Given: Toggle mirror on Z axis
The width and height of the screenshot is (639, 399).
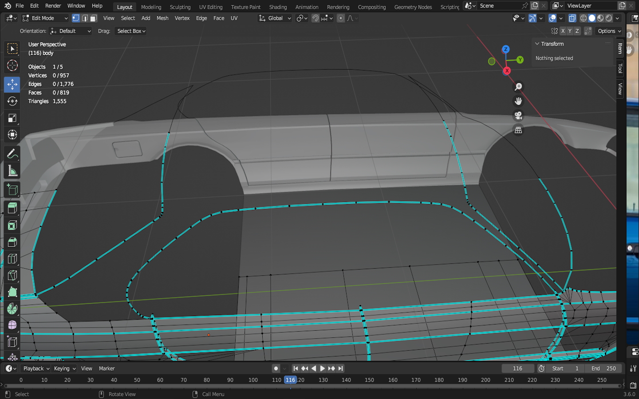Looking at the screenshot, I should click(577, 31).
